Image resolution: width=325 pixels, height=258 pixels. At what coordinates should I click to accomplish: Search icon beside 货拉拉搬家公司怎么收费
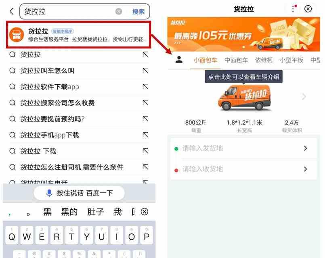pos(13,103)
